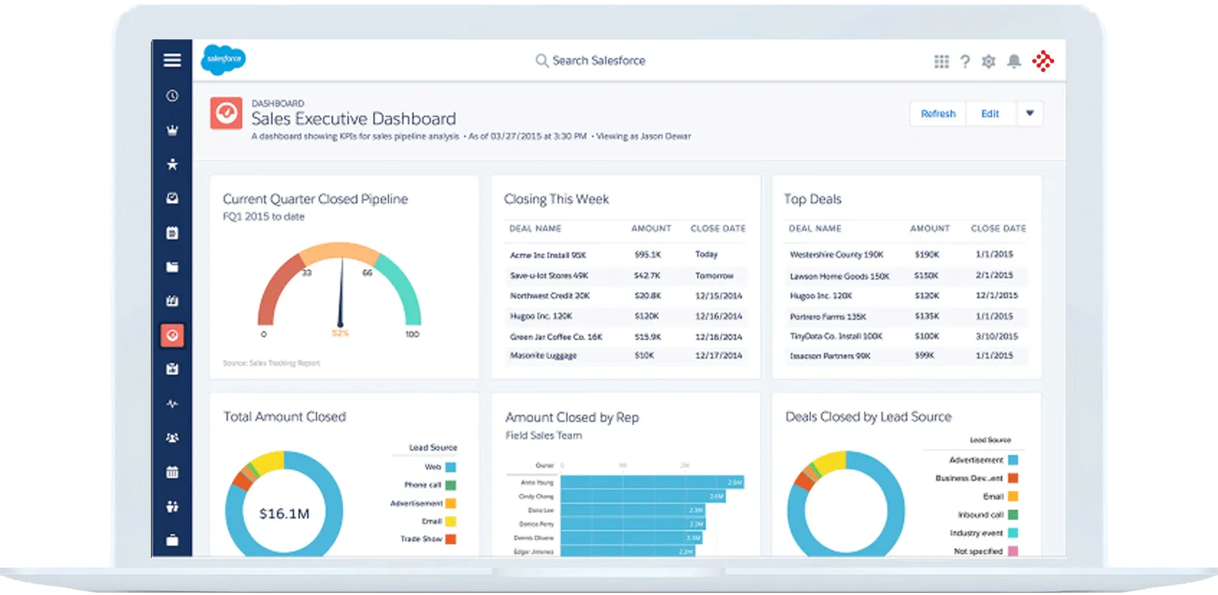Viewport: 1218px width, 595px height.
Task: Click the Refresh button
Action: [x=938, y=114]
